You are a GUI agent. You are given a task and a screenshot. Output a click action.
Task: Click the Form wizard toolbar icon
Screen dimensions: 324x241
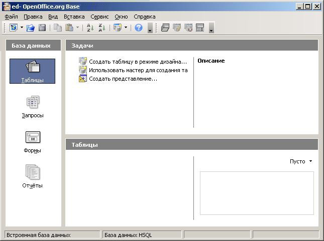(118, 28)
